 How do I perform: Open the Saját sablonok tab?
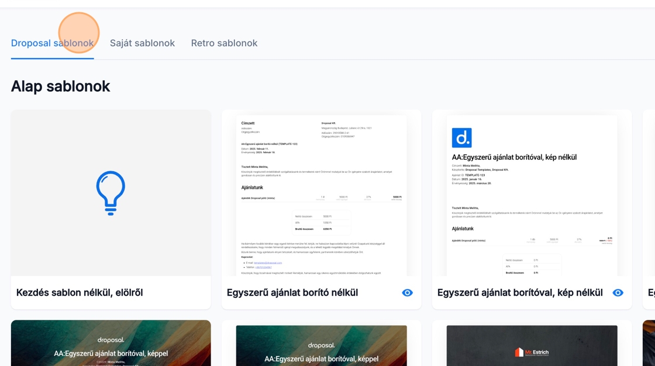pyautogui.click(x=142, y=43)
